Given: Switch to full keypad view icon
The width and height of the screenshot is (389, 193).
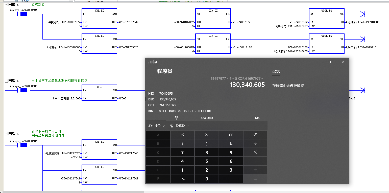Looking at the screenshot, I should click(156, 118).
